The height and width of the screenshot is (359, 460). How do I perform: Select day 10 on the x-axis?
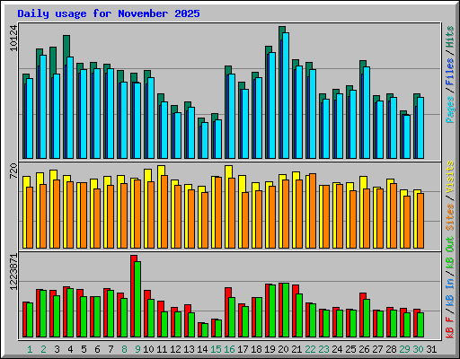coord(148,349)
